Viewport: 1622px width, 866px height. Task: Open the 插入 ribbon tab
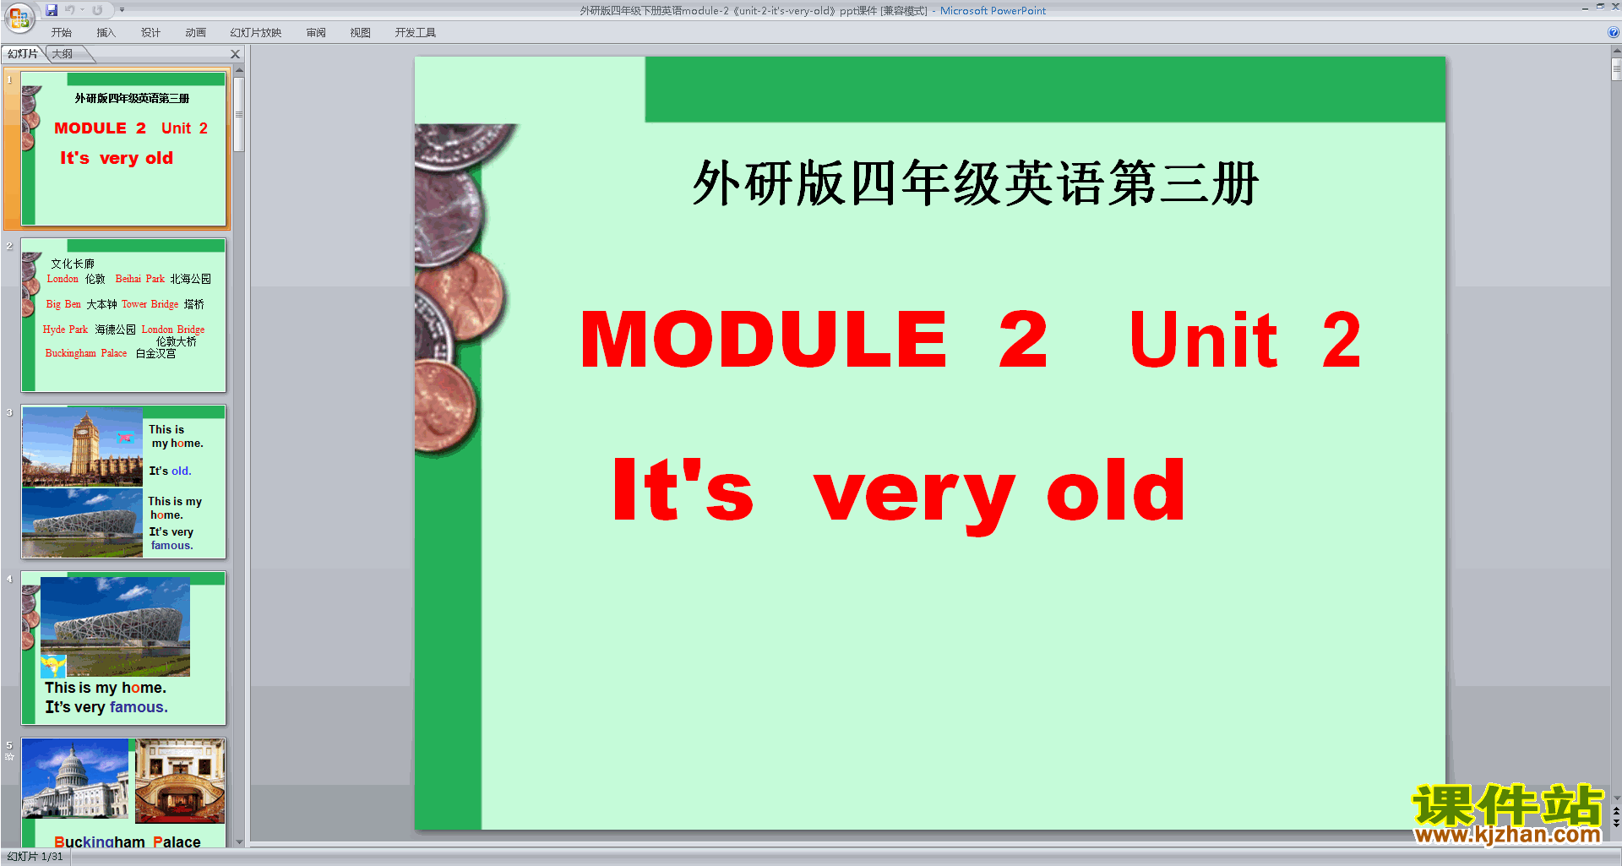click(106, 33)
